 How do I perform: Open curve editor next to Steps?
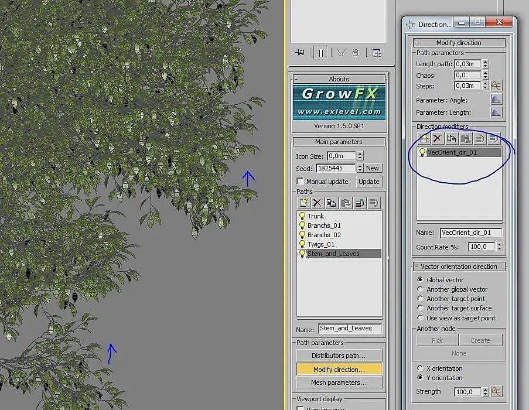point(496,86)
